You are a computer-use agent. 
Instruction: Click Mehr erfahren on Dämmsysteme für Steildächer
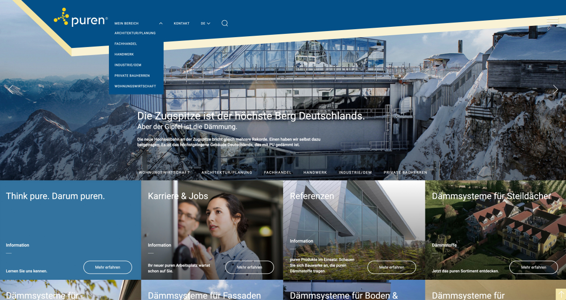533,267
